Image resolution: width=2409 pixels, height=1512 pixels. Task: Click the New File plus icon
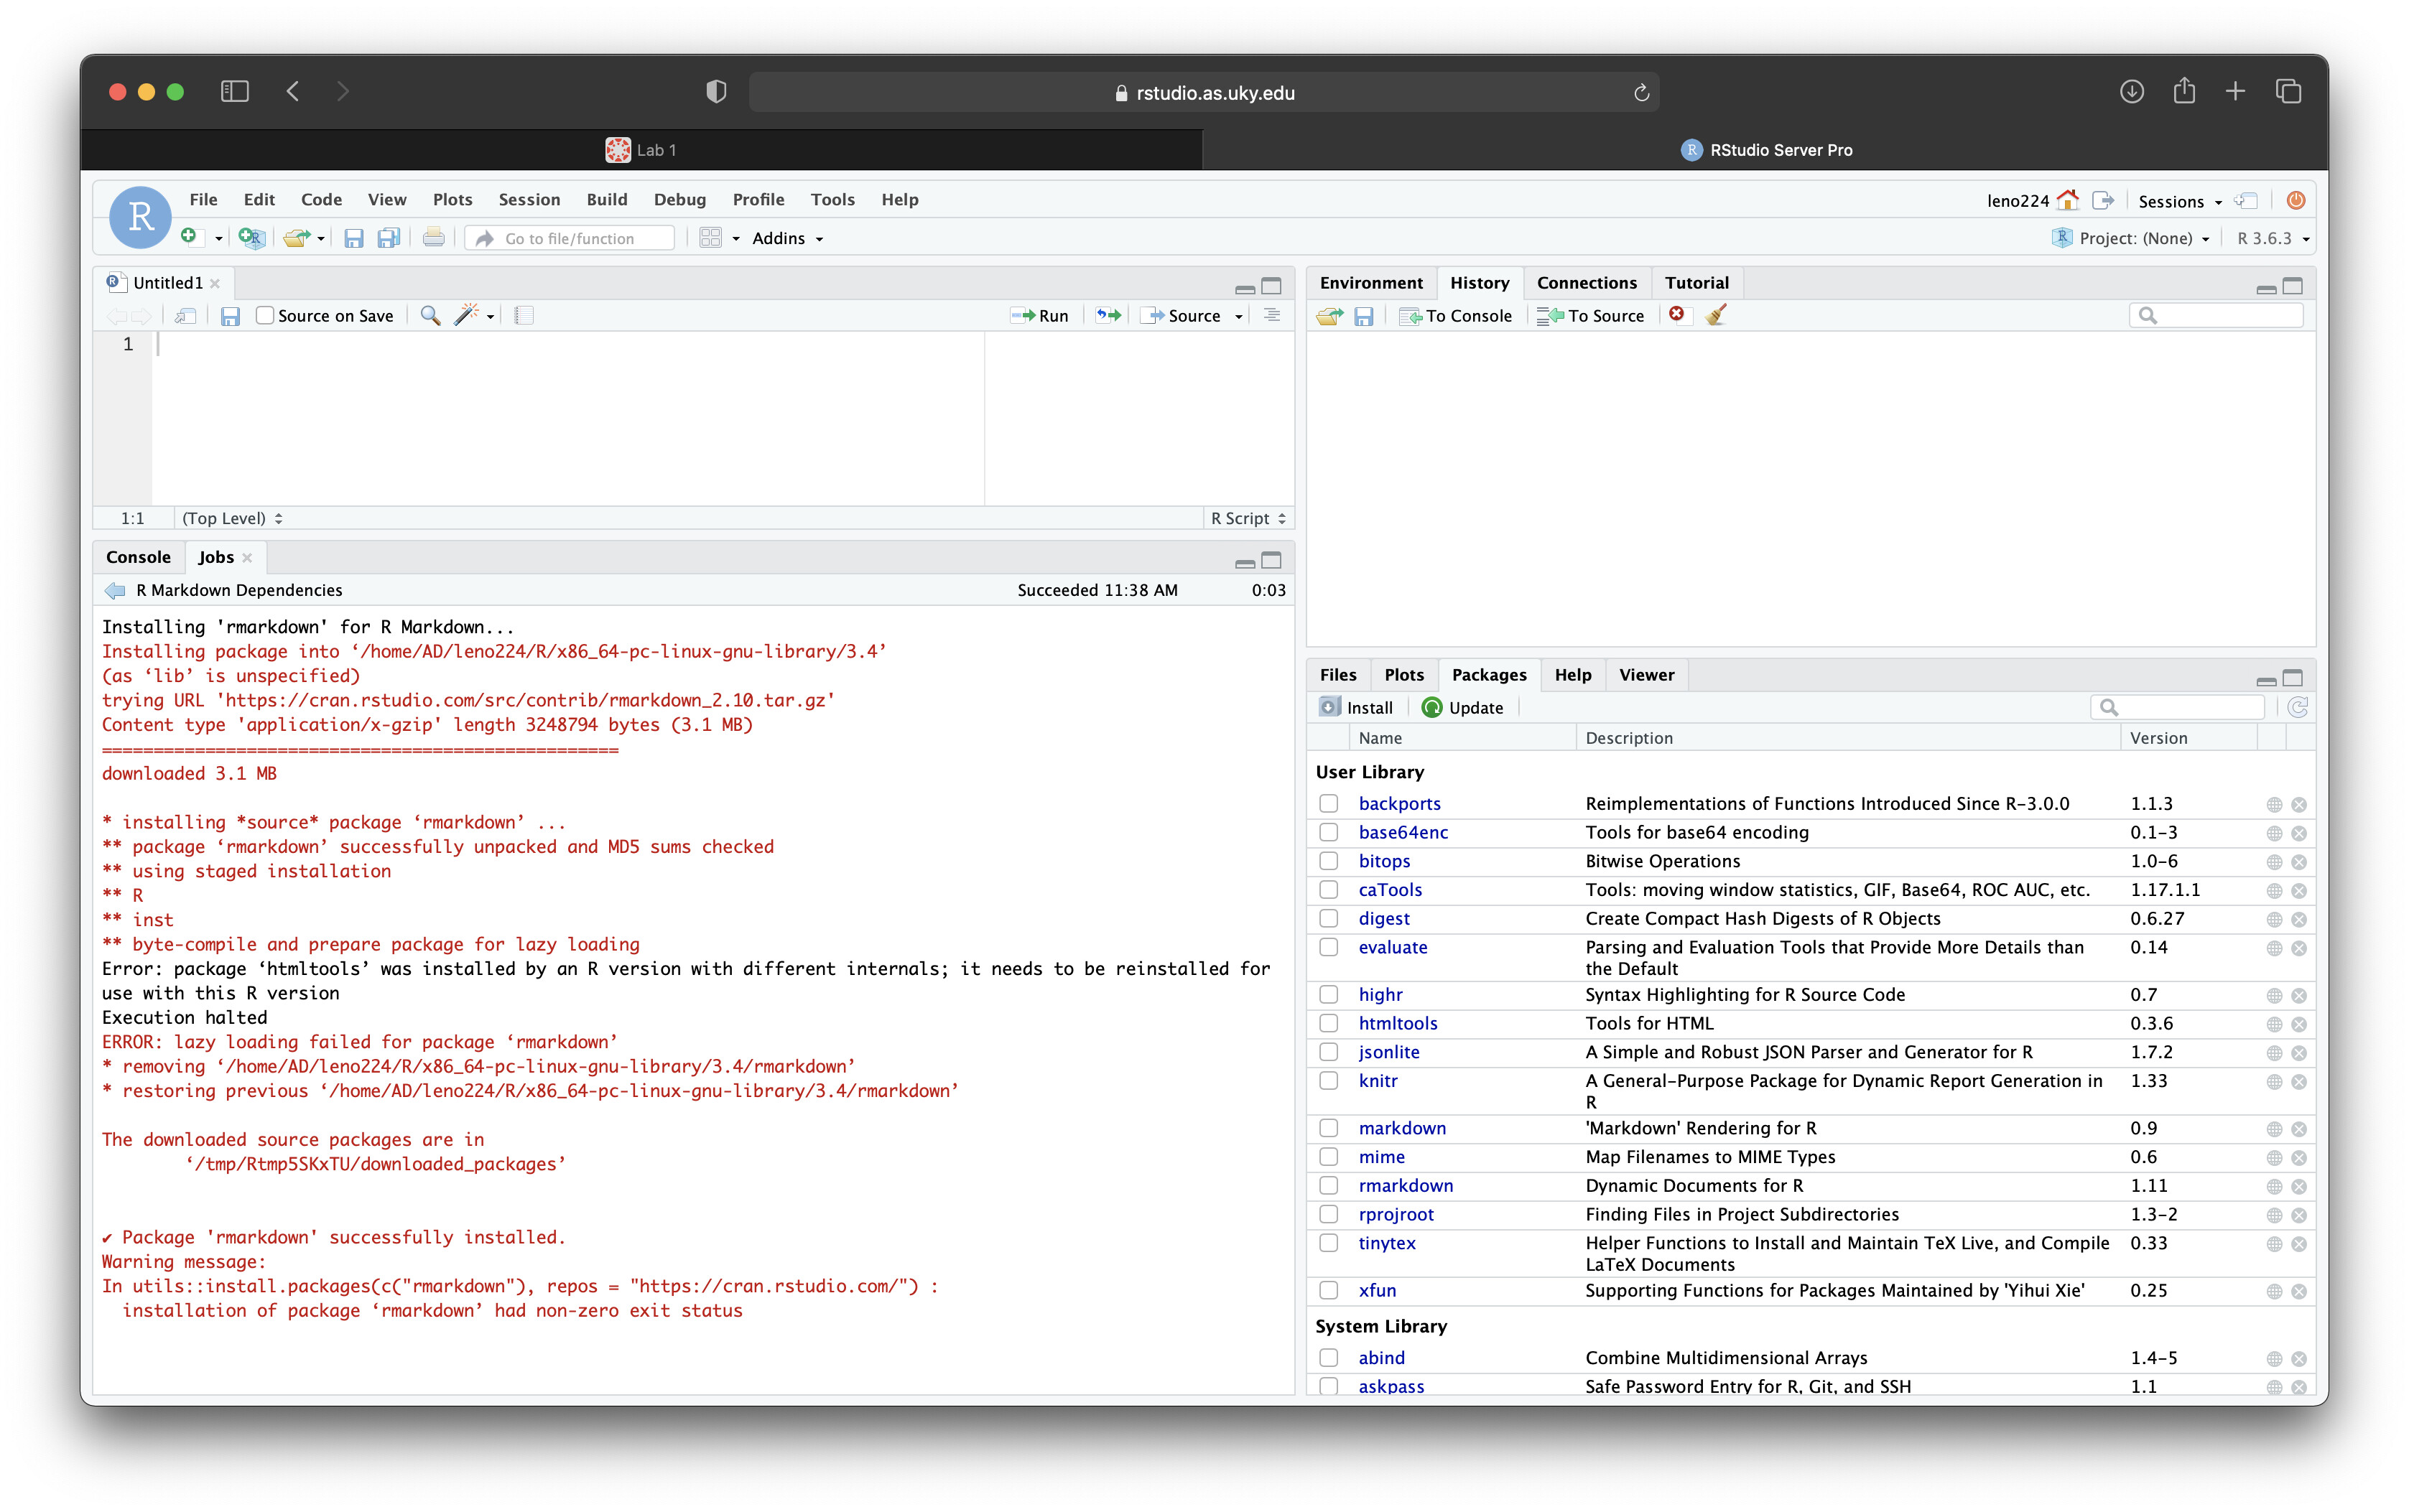pyautogui.click(x=189, y=237)
